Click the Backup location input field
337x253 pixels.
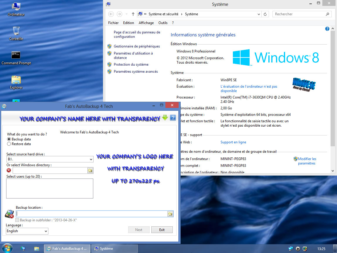(x=92, y=214)
